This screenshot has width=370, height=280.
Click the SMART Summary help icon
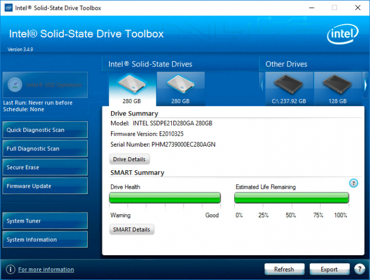[354, 183]
